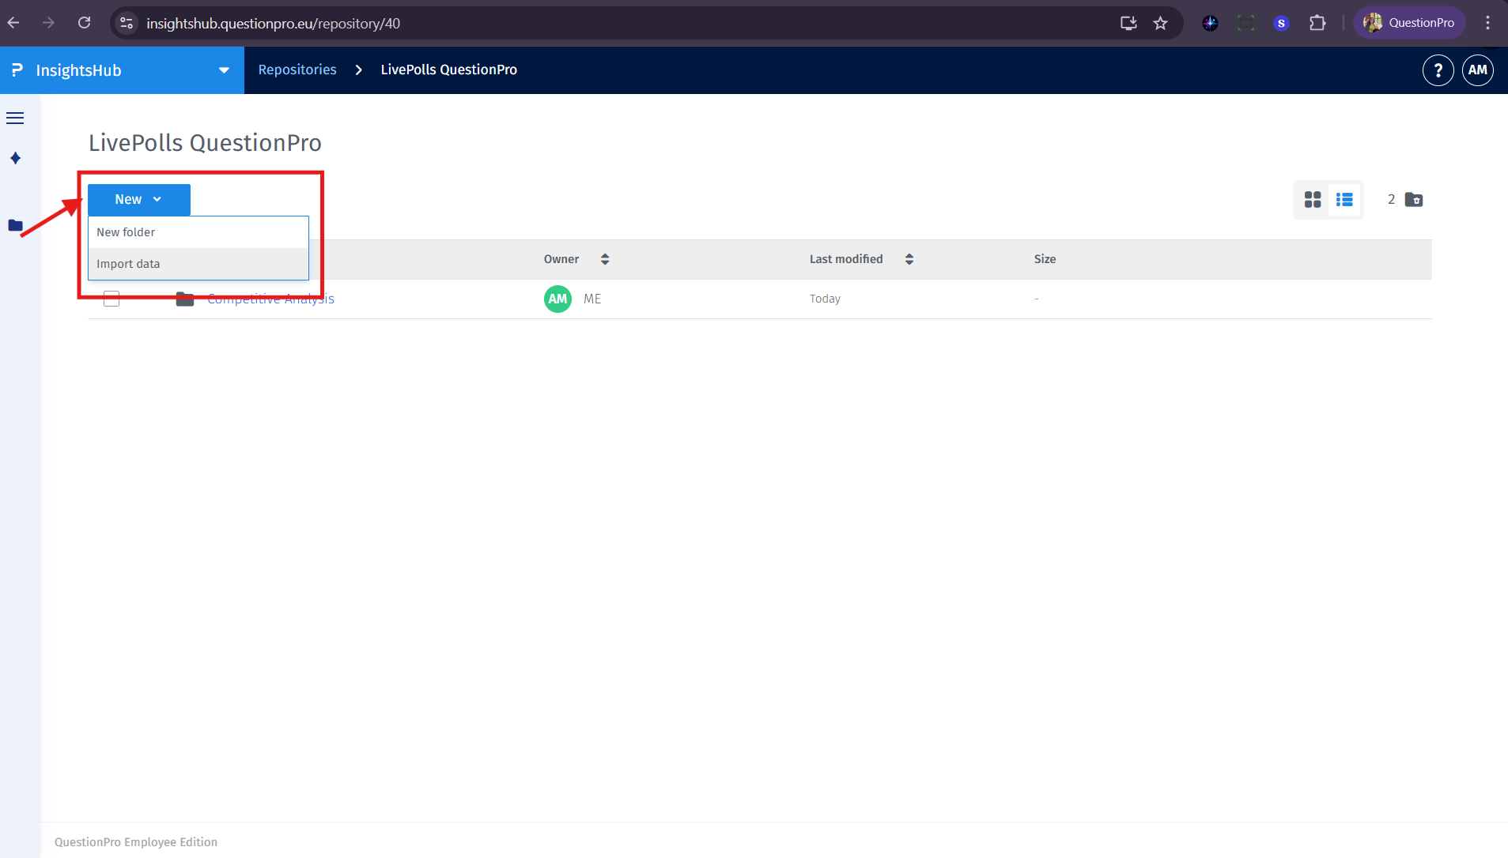Open the New button dropdown chevron
This screenshot has height=858, width=1508.
tap(157, 199)
